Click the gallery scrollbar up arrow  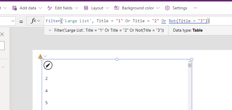point(190,61)
